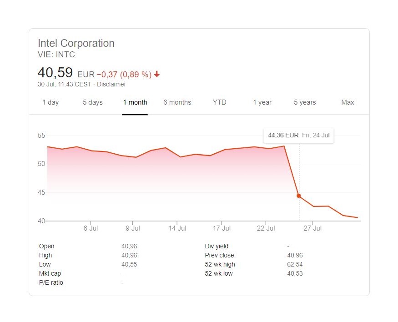Image resolution: width=398 pixels, height=322 pixels.
Task: Switch to the 1 day tab
Action: click(x=50, y=102)
